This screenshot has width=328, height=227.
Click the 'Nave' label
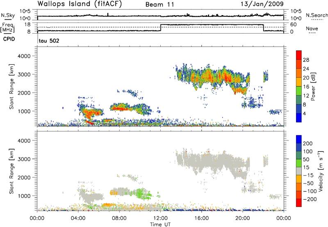pyautogui.click(x=312, y=28)
